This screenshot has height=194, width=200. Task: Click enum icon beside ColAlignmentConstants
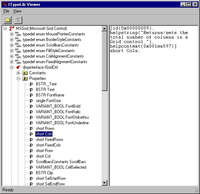[x=18, y=56]
